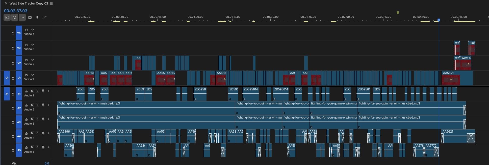
Task: Toggle Sync Lock on Video 1
Action: pos(26,75)
